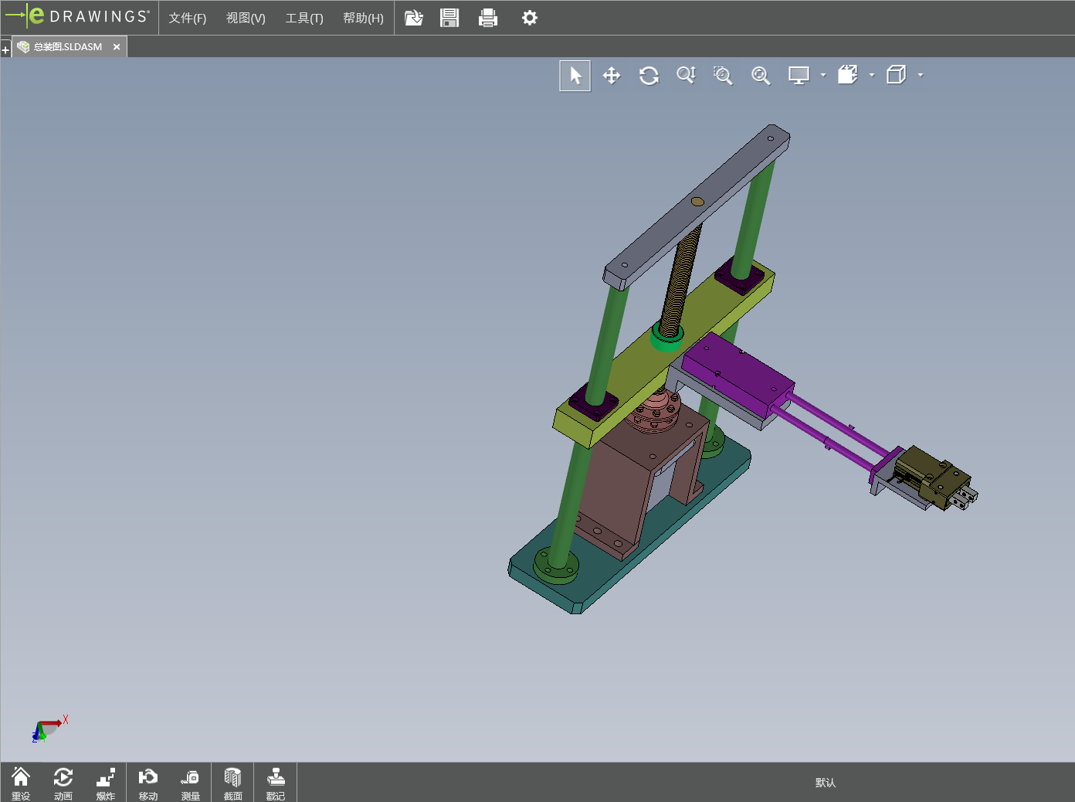Screen dimensions: 1075x802
Task: Add a new tab with plus button
Action: tap(5, 50)
